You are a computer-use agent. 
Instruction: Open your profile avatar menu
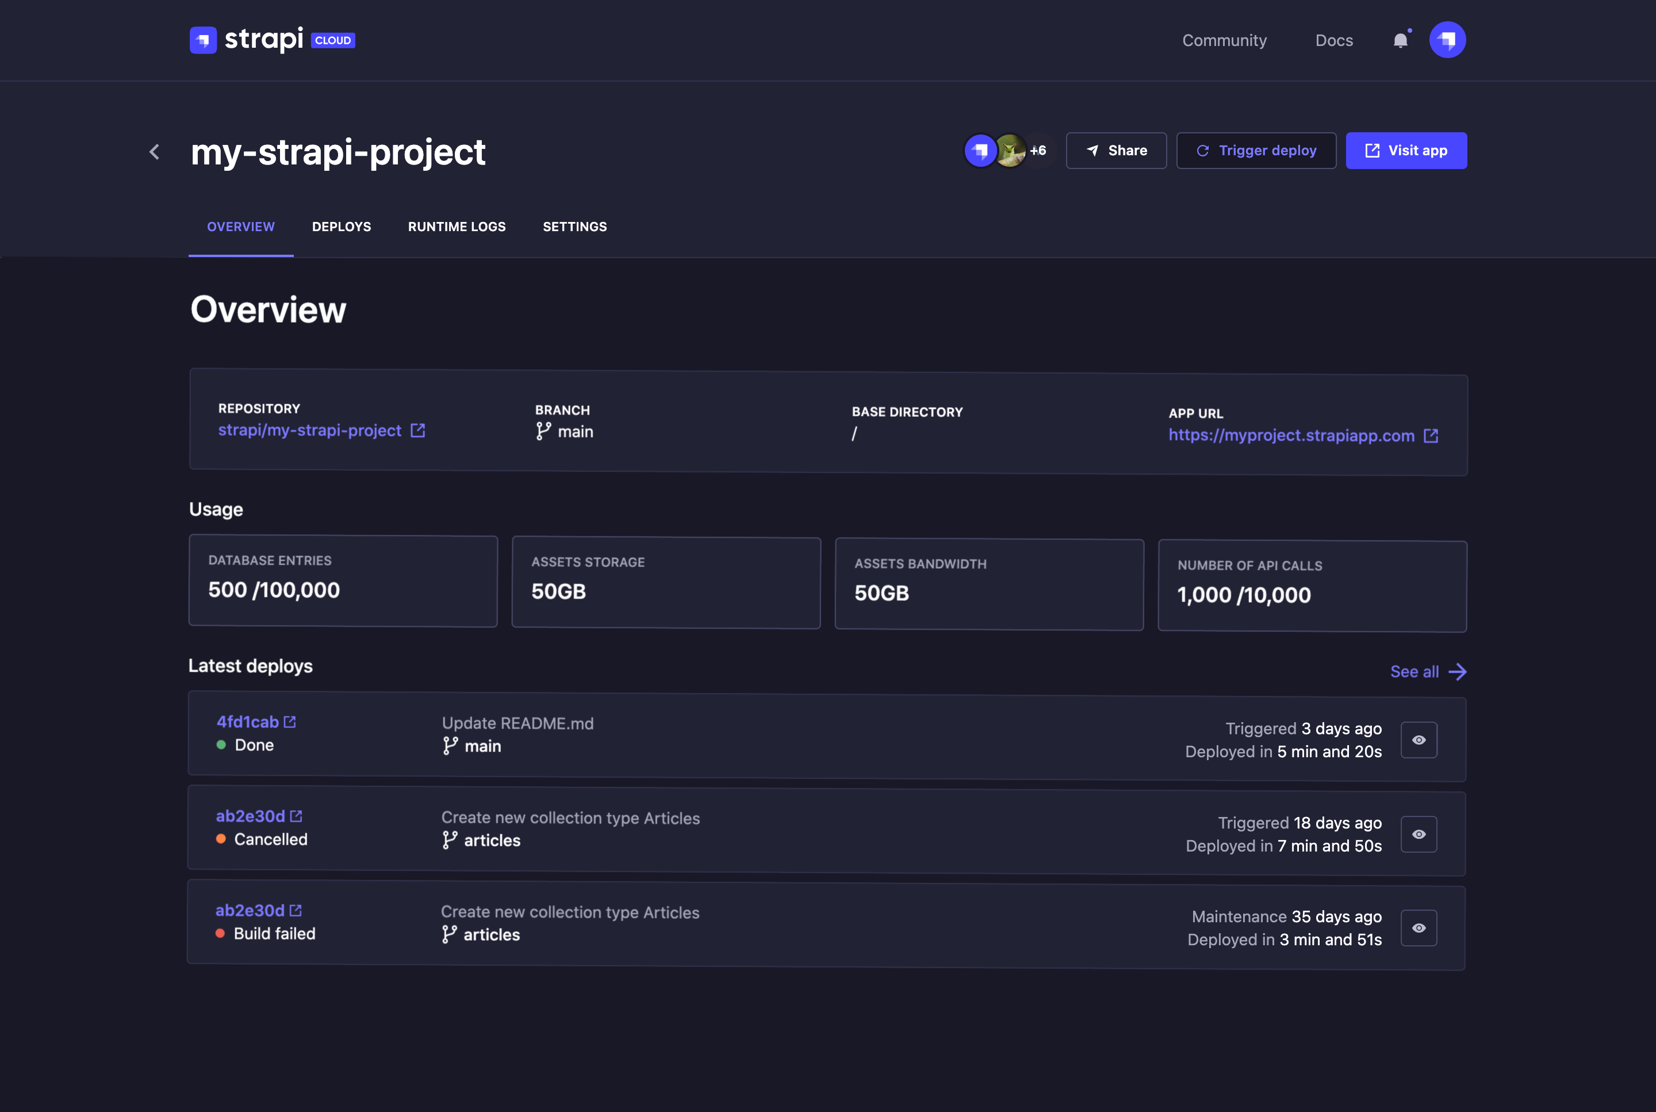click(1447, 40)
